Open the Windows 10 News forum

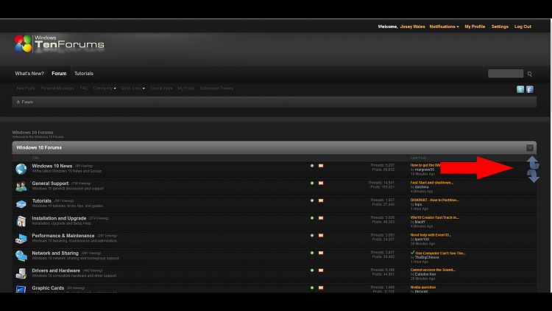[x=52, y=166]
